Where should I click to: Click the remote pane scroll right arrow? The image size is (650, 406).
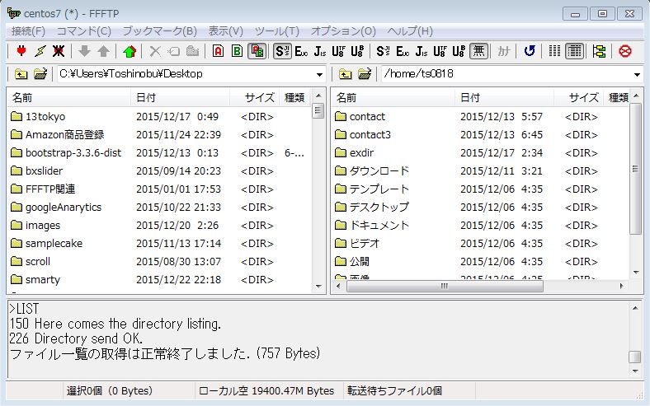pyautogui.click(x=621, y=286)
